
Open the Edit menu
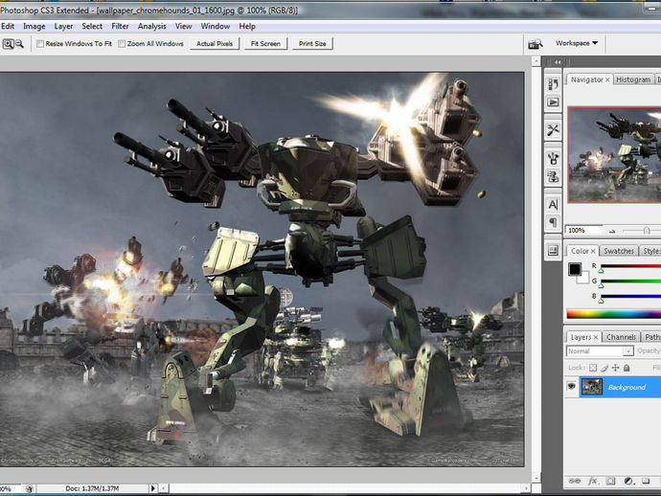click(8, 26)
